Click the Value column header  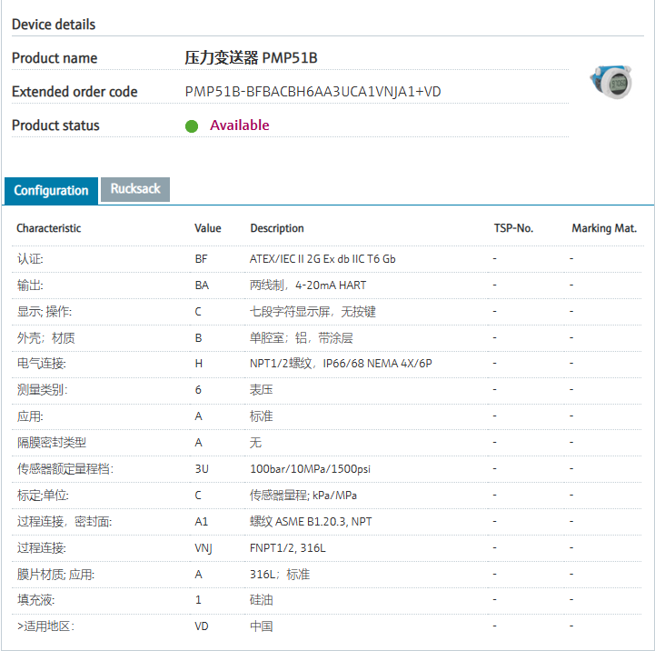[x=207, y=228]
